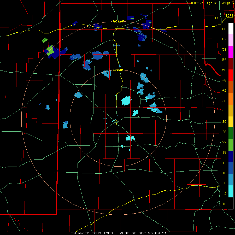The width and height of the screenshot is (235, 235).
Task: Click the Enhanced Echo Tops KLBB title
Action: click(119, 233)
